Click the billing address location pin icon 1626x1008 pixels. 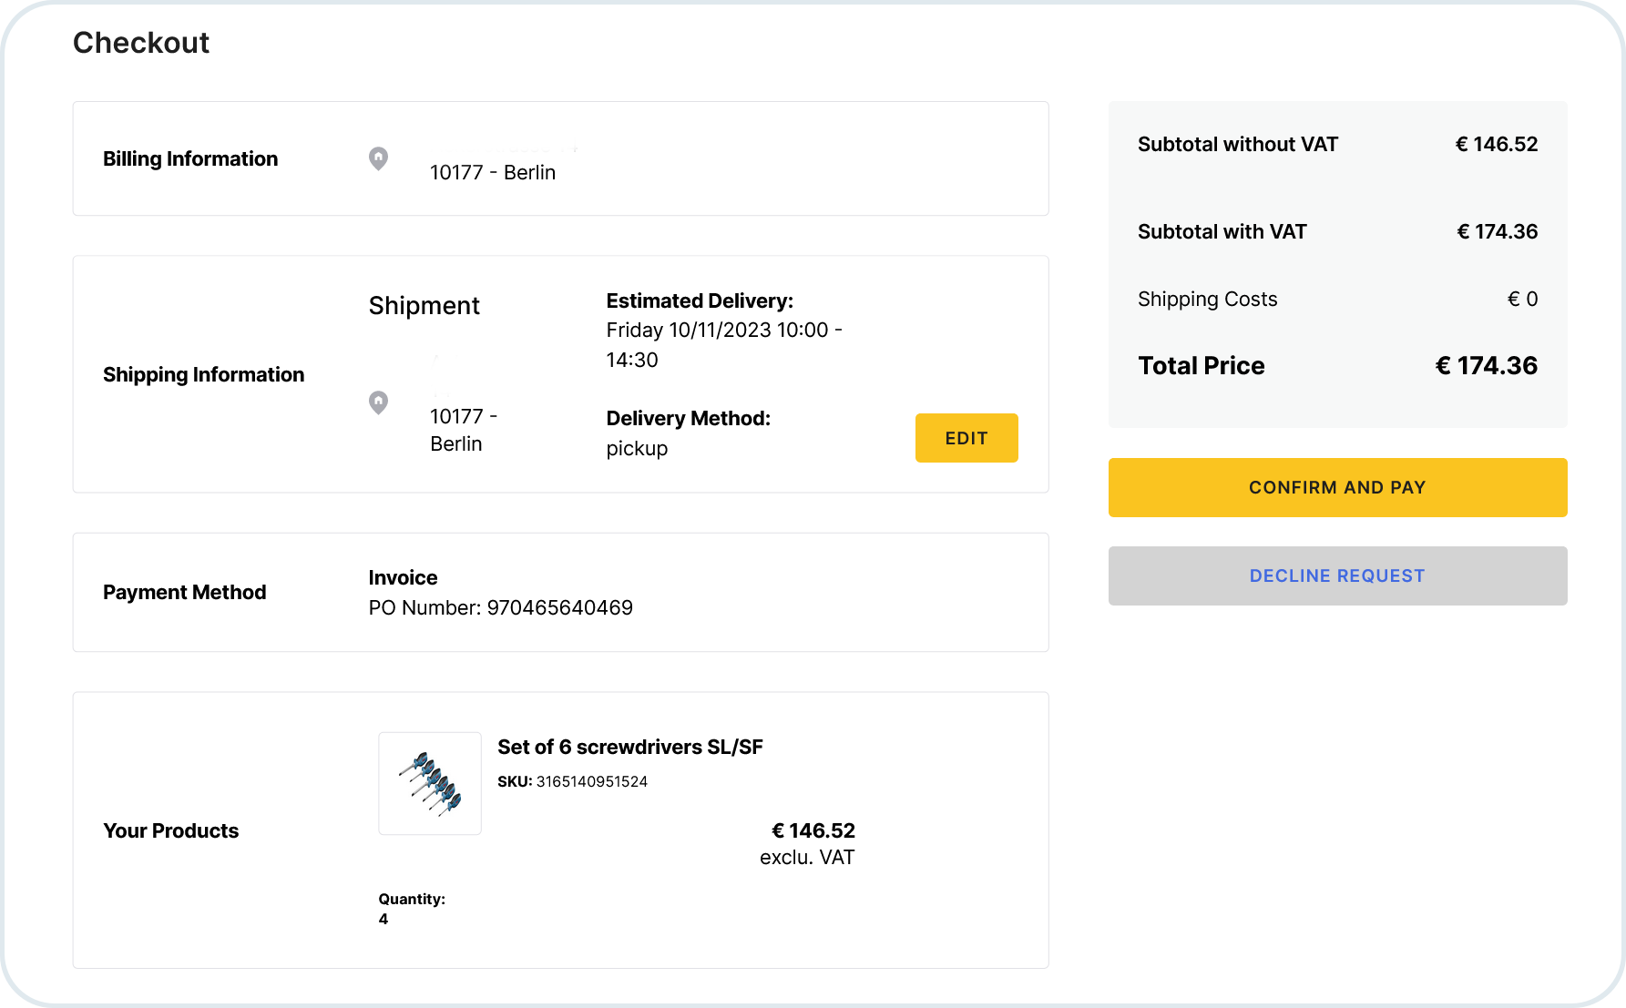click(378, 158)
